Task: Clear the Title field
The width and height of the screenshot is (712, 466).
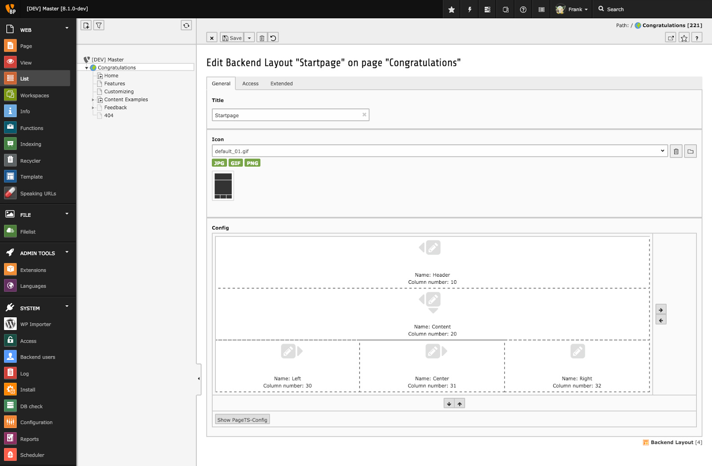Action: [x=364, y=114]
